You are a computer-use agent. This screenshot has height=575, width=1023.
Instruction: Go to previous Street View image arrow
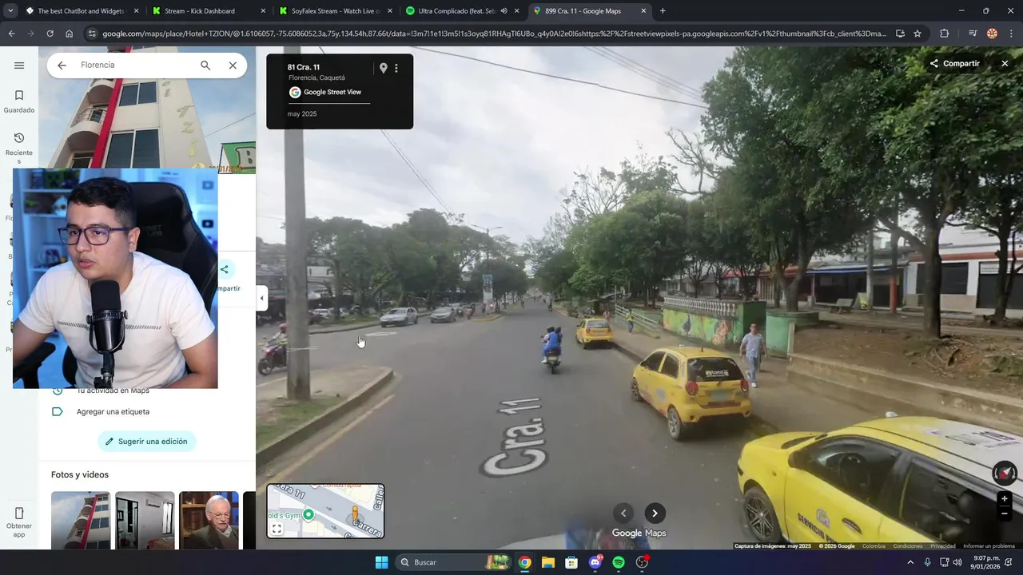[x=623, y=514]
